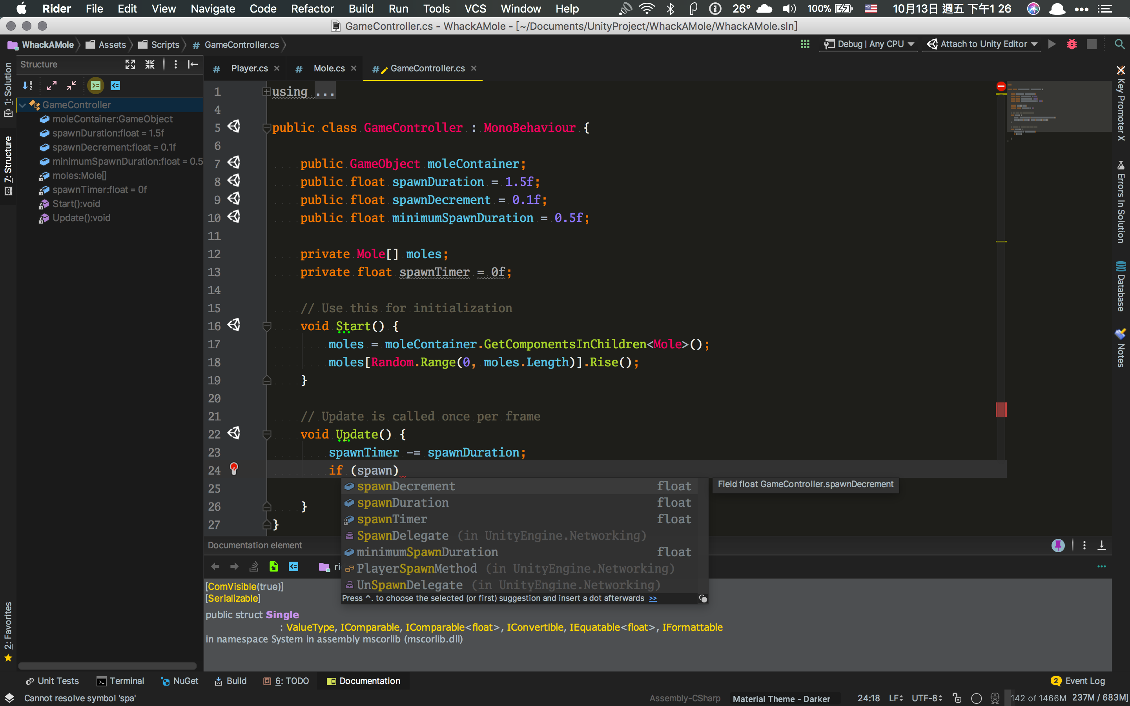Click the red quick-fix bulb on line 24
Screen dimensions: 1130x706
(234, 469)
